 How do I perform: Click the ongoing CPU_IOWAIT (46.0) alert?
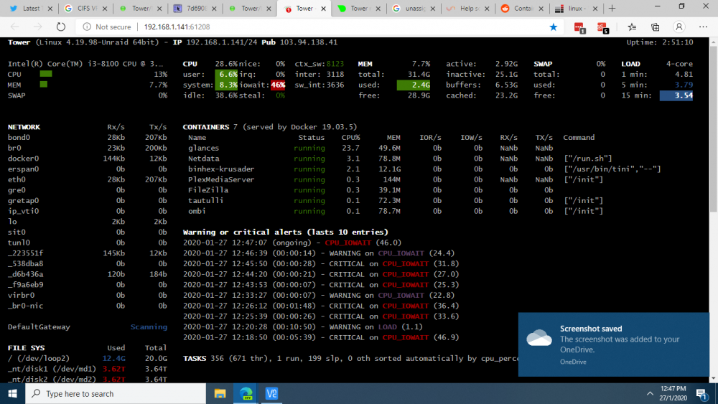[292, 243]
